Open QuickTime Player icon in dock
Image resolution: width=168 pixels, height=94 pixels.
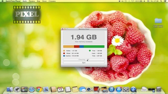[133, 89]
